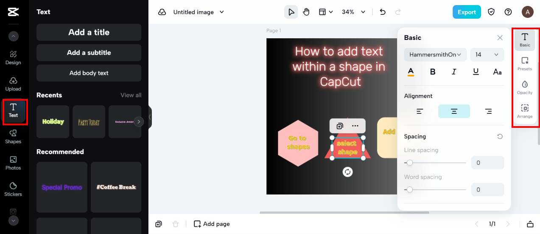This screenshot has height=234, width=540.
Task: Adjust the Word spacing slider
Action: point(435,189)
